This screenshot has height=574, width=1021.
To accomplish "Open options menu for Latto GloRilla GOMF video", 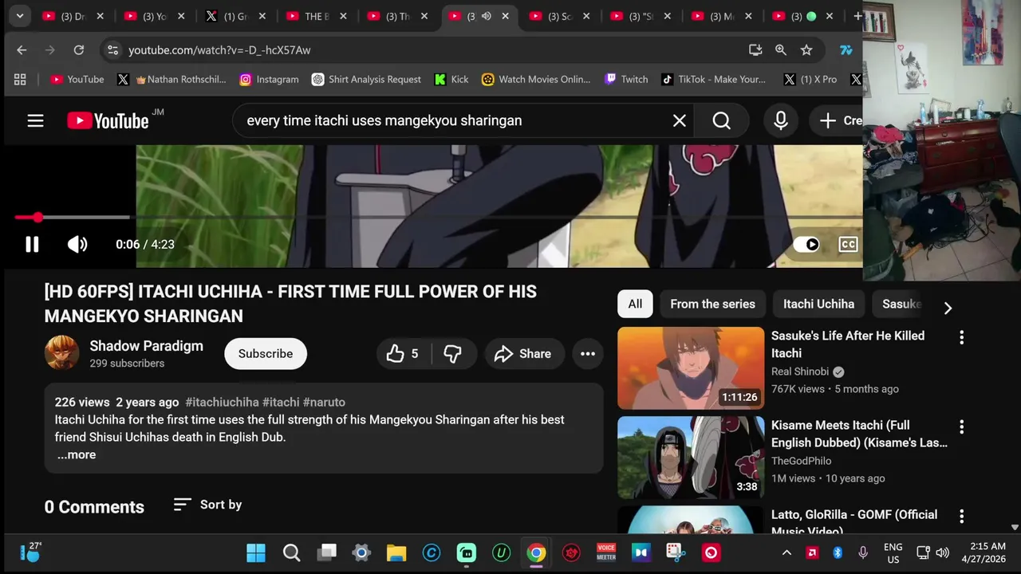I will coord(961,516).
